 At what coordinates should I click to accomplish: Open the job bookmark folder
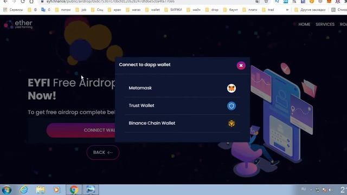(x=81, y=10)
